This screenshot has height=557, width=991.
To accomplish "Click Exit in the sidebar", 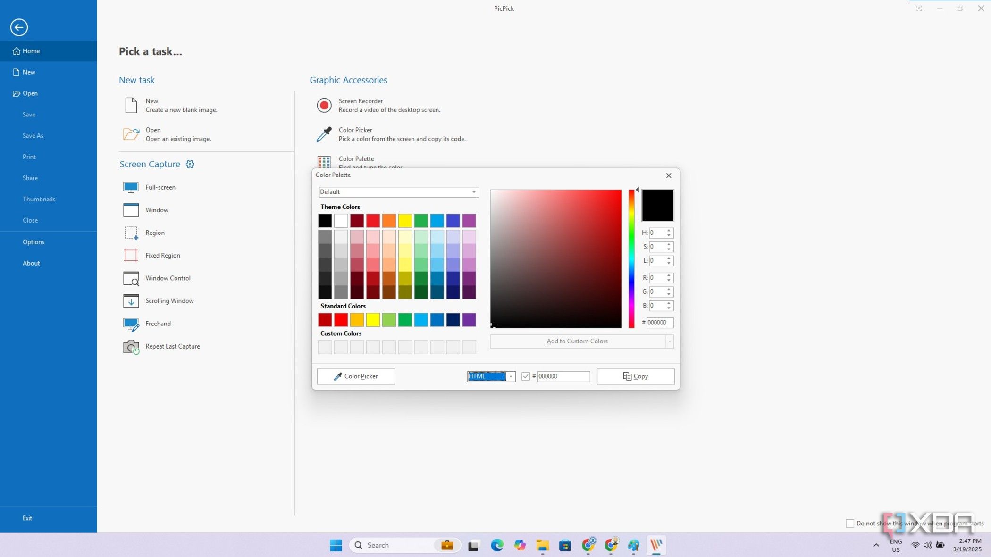I will coord(49,518).
